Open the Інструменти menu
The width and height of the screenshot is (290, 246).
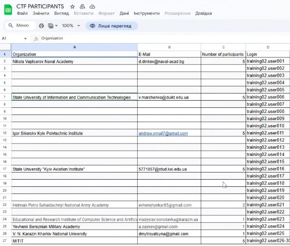coord(147,13)
